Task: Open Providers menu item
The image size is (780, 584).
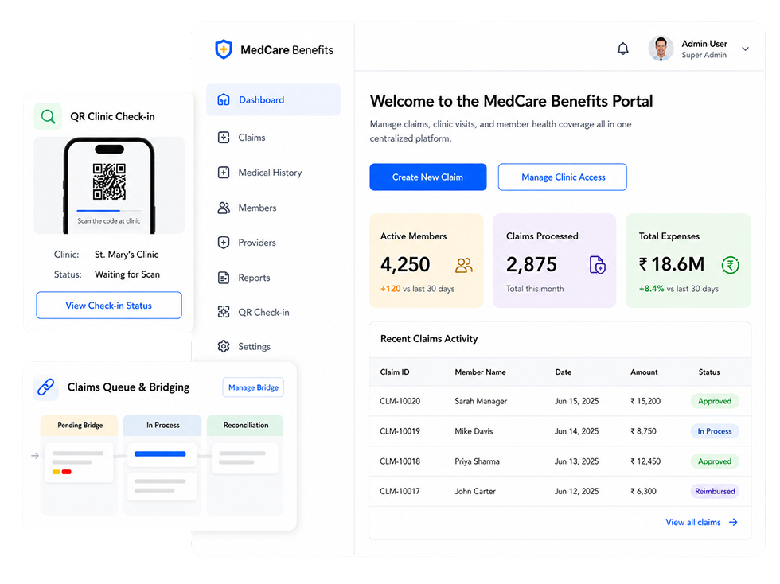Action: tap(256, 243)
